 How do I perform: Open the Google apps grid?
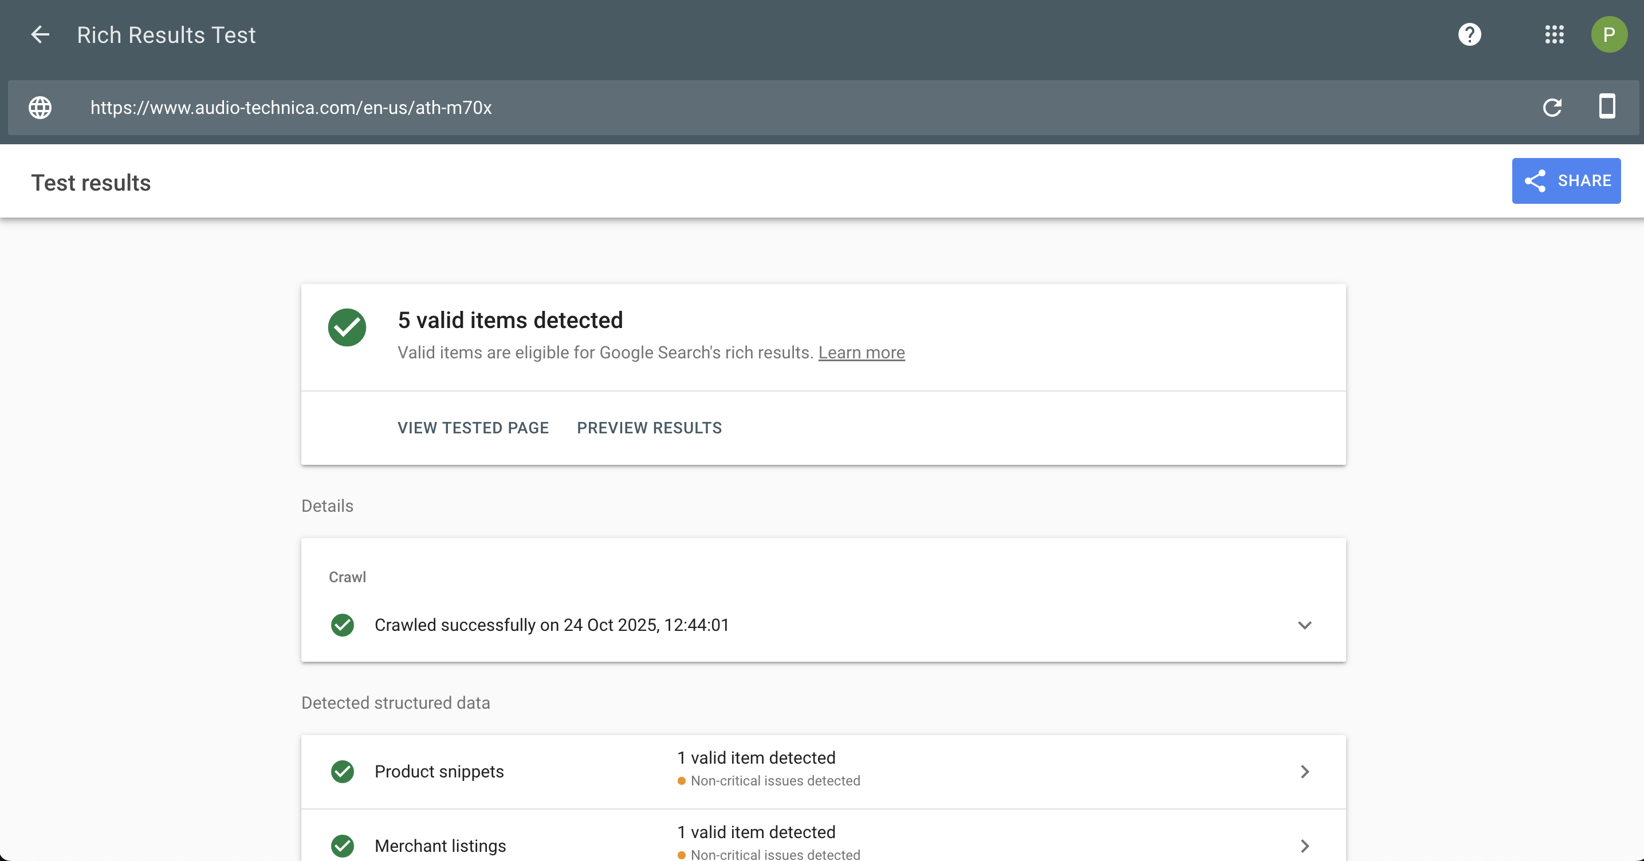point(1554,34)
